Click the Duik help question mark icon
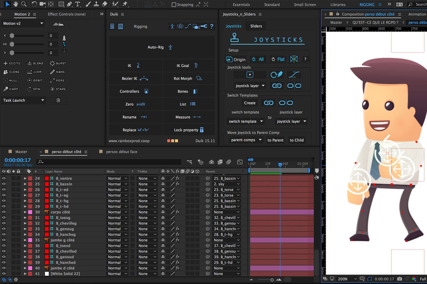Image resolution: width=427 pixels, height=284 pixels. [212, 26]
